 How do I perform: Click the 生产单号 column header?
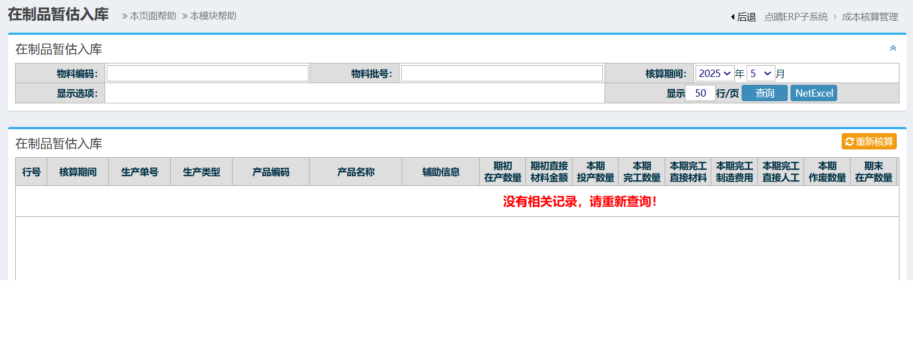(x=139, y=172)
